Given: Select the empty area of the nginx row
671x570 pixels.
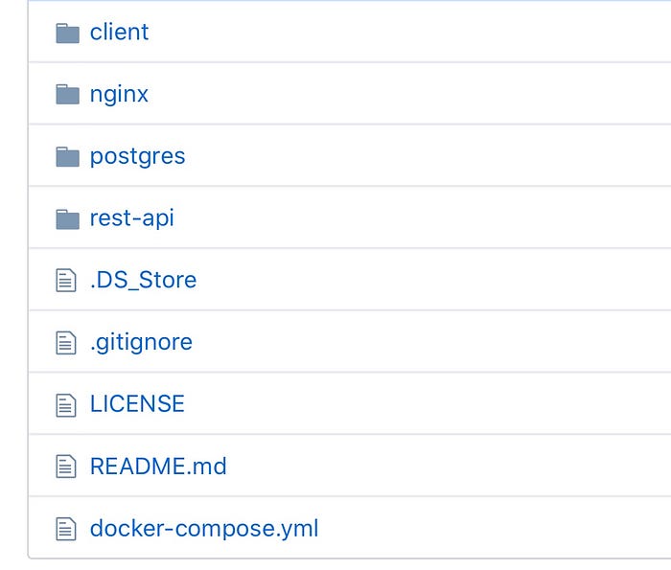Looking at the screenshot, I should (x=409, y=94).
